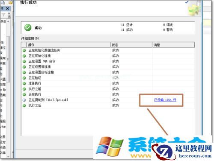
Task: Click success icon beside 正在初始化连接
Action: click(x=24, y=56)
